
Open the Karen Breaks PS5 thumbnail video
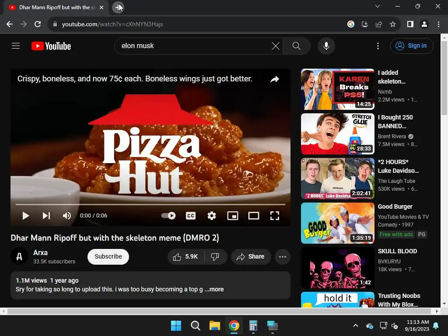337,89
